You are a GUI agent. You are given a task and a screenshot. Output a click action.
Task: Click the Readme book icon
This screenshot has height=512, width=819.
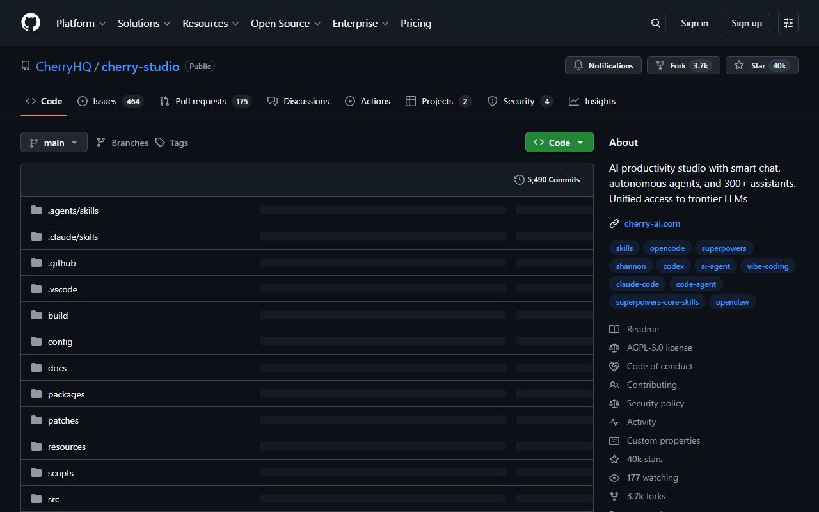(x=614, y=328)
